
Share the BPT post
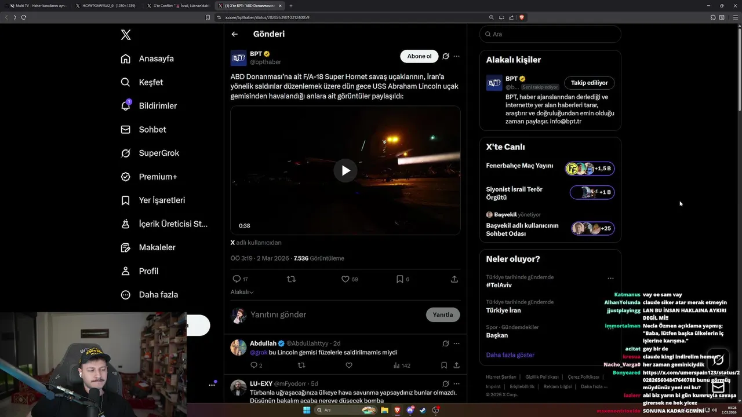[454, 279]
